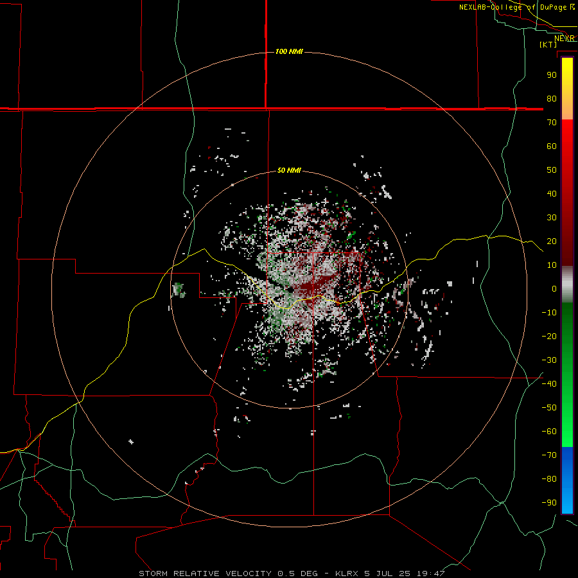
Task: Click the 100 NMI range ring label
Action: (289, 51)
